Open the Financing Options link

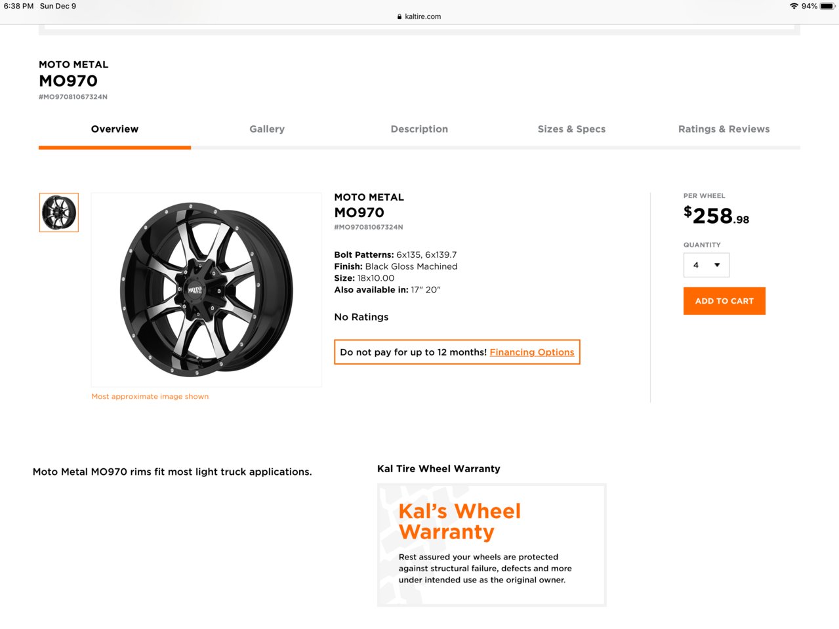coord(532,352)
